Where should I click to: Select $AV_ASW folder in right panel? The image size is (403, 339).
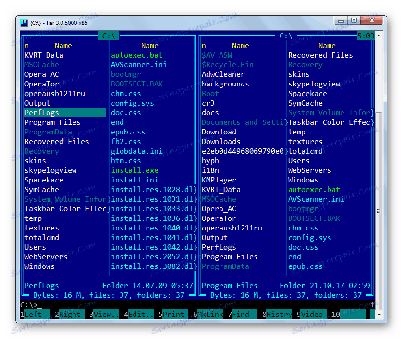(217, 55)
